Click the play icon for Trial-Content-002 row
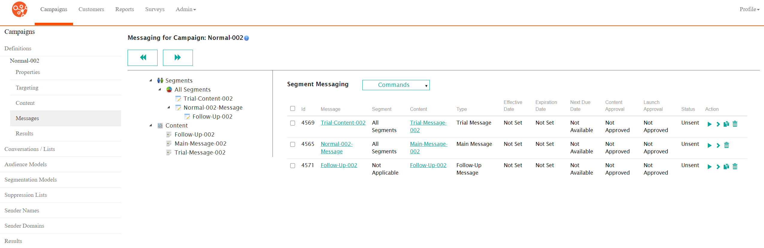Viewport: 764px width, 248px height. coord(709,124)
